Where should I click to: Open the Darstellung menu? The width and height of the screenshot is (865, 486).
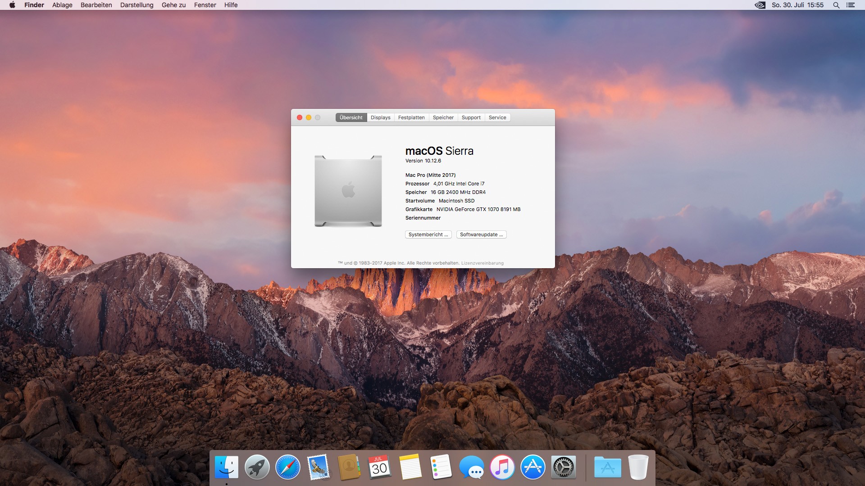[x=137, y=5]
